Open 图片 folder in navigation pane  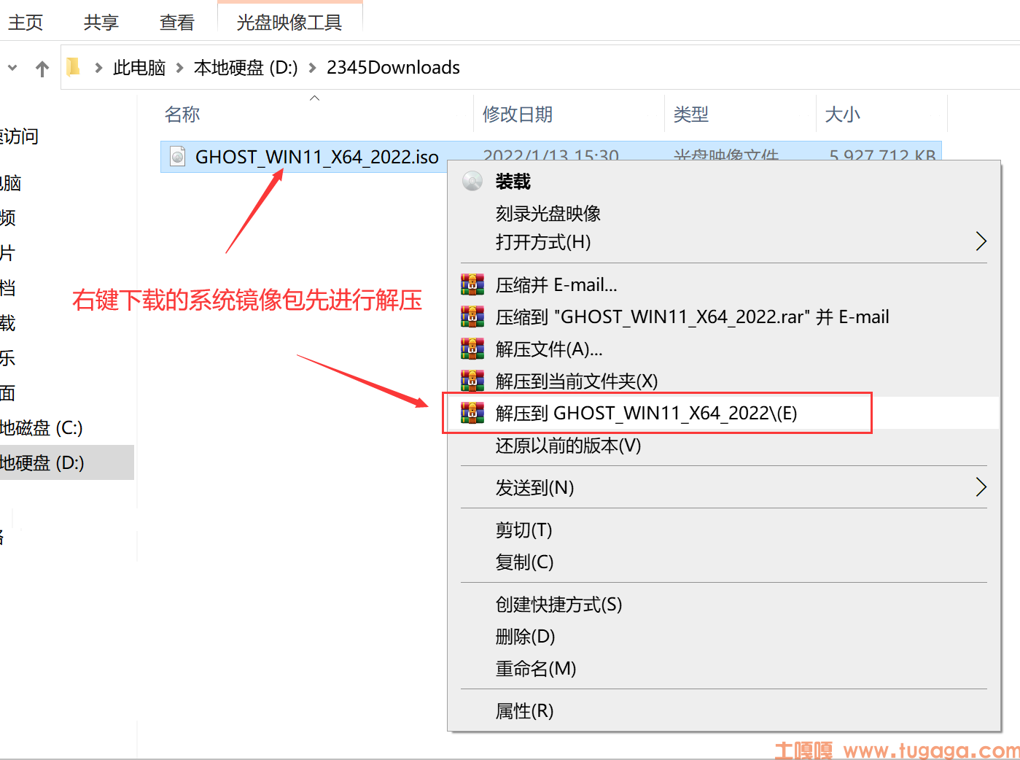[x=8, y=252]
